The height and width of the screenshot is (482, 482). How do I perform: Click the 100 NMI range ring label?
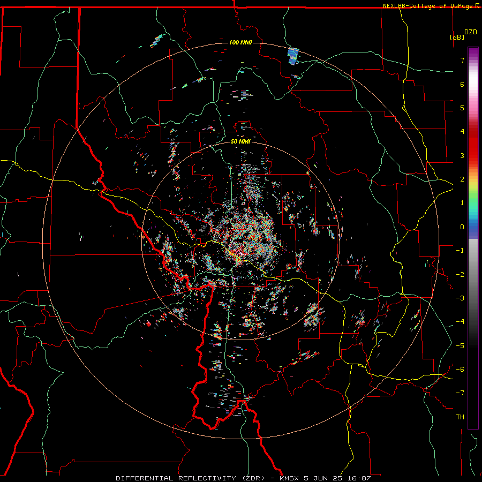click(240, 42)
